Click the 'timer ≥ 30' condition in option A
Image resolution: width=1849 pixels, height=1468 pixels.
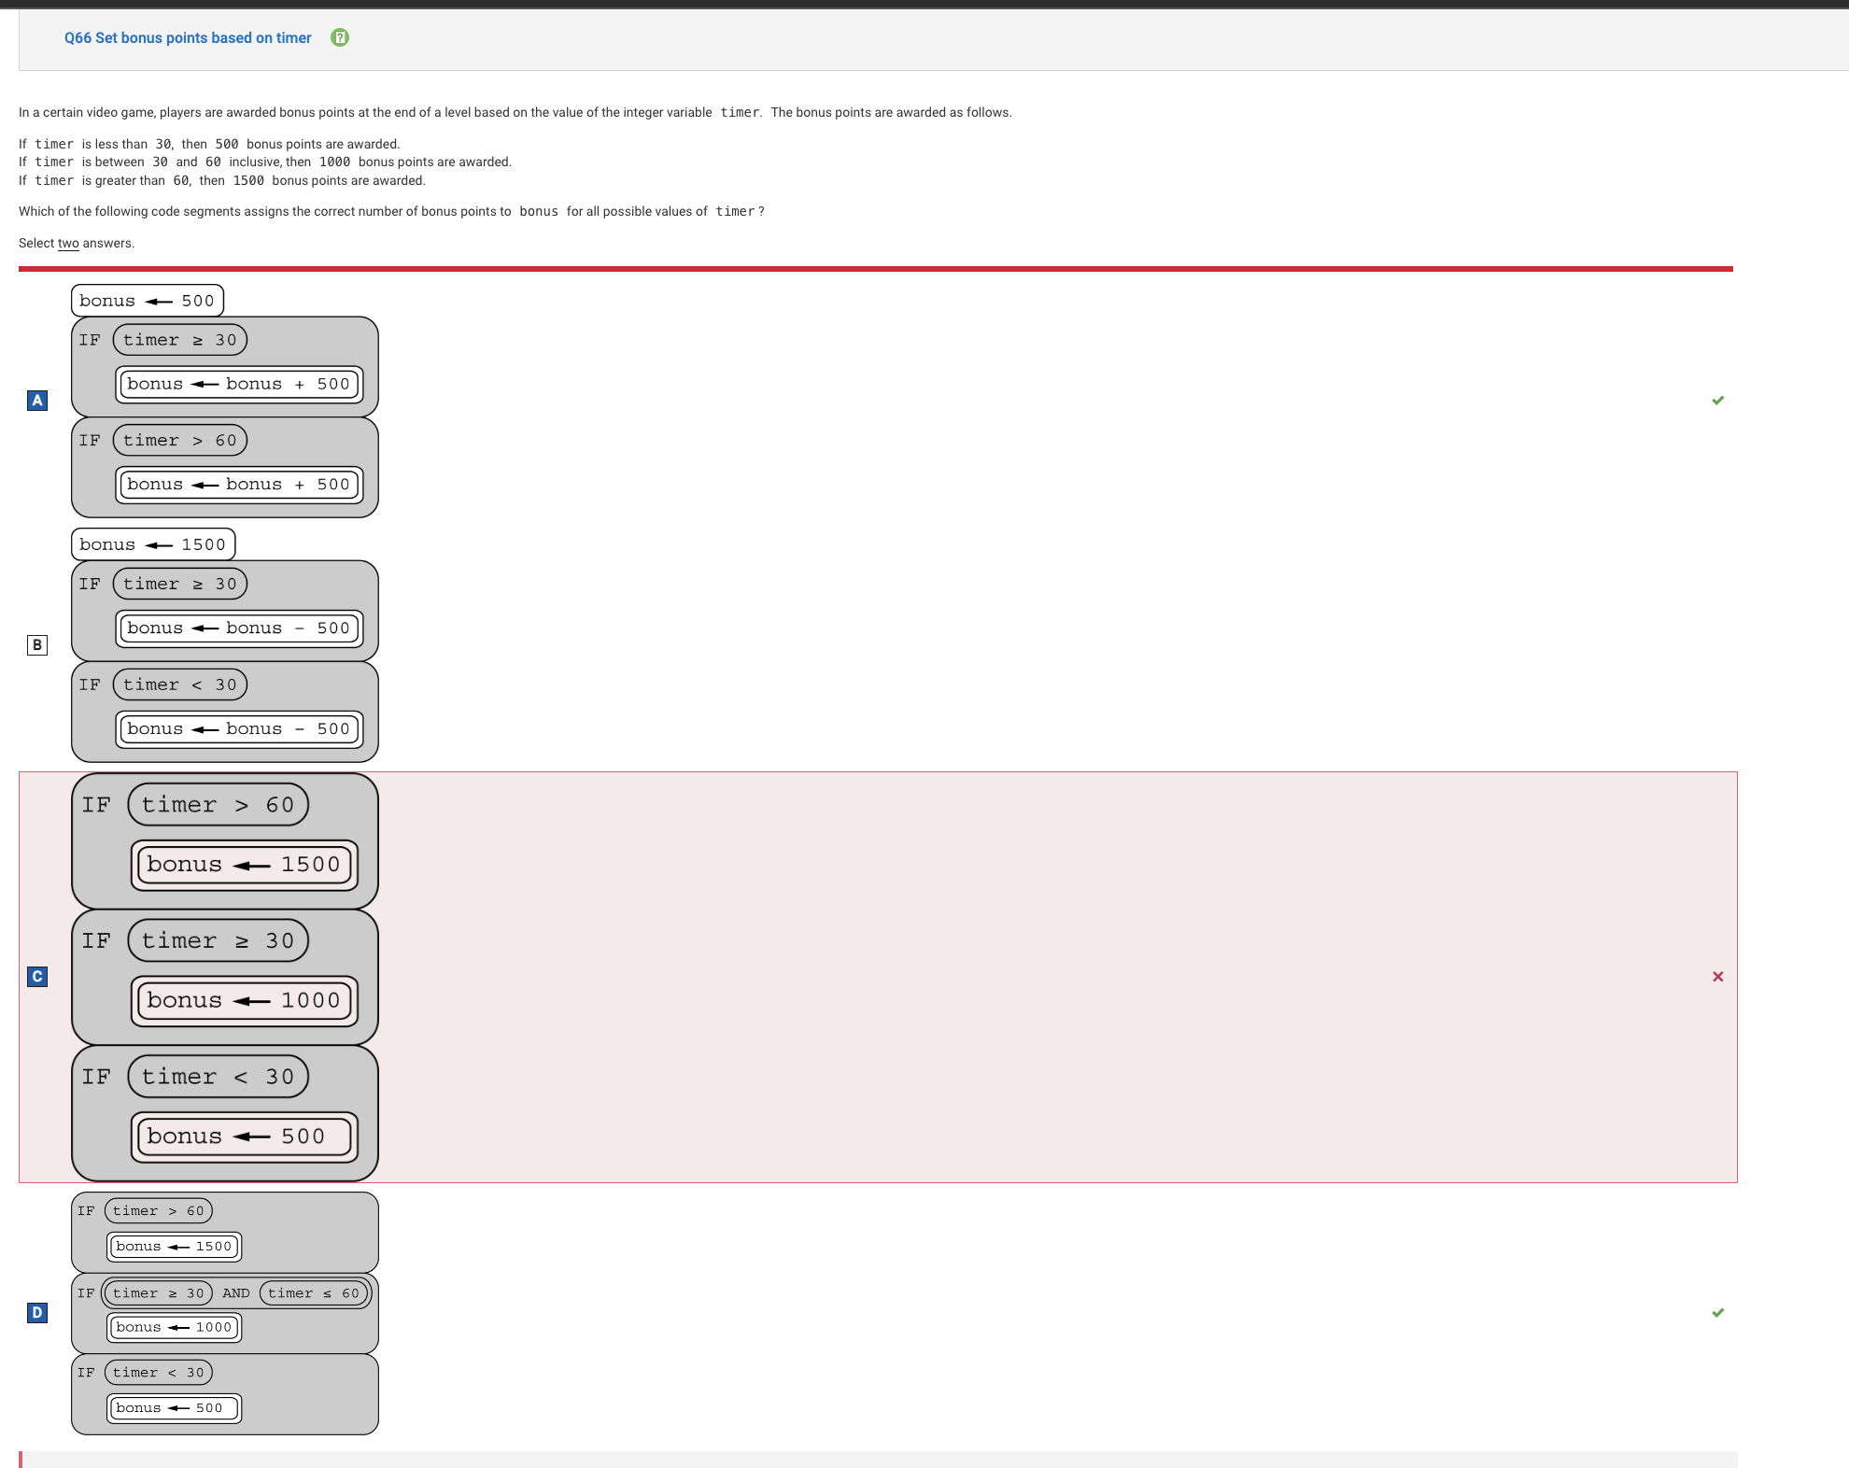coord(180,340)
